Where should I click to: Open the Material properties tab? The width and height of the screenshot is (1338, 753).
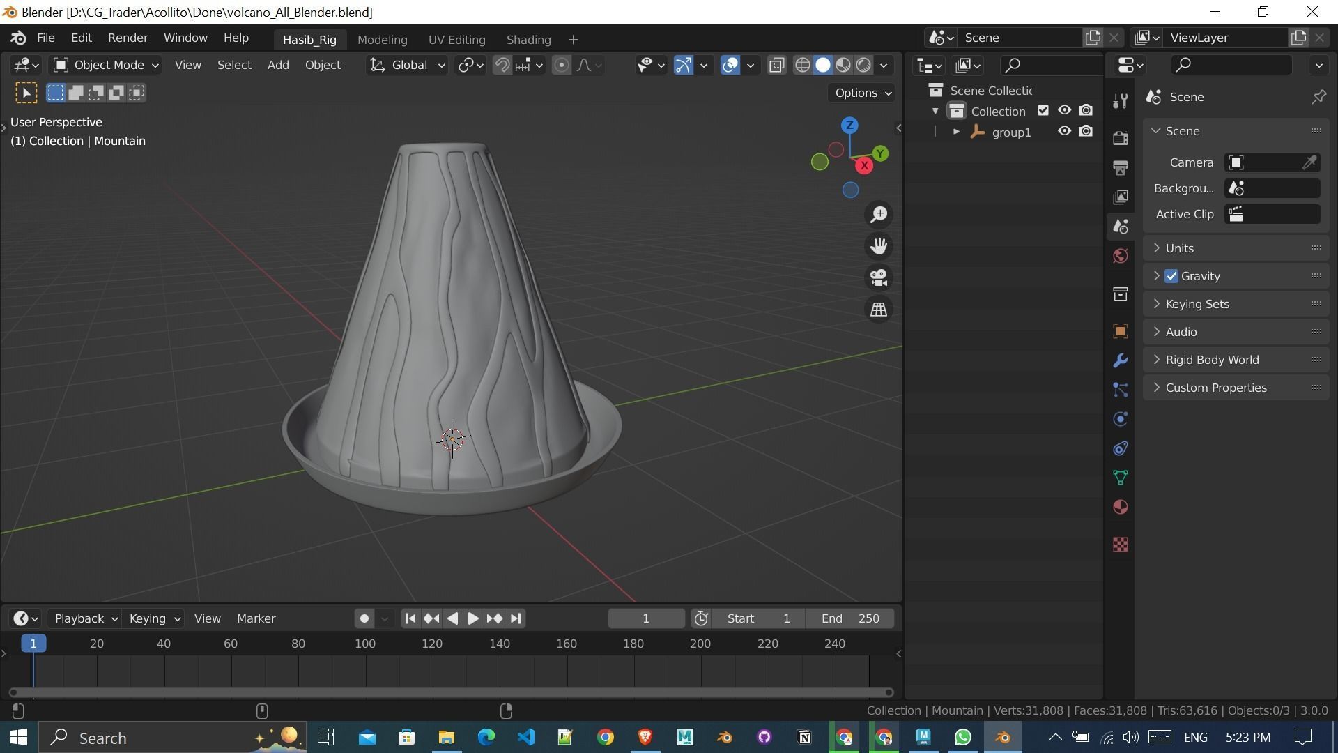(x=1120, y=507)
